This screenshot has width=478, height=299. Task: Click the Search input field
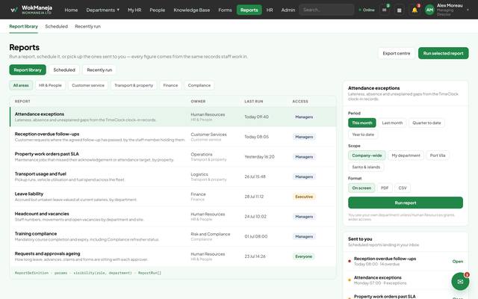(x=326, y=10)
